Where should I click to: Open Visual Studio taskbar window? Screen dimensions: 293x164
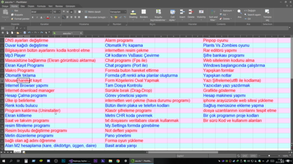point(79,161)
